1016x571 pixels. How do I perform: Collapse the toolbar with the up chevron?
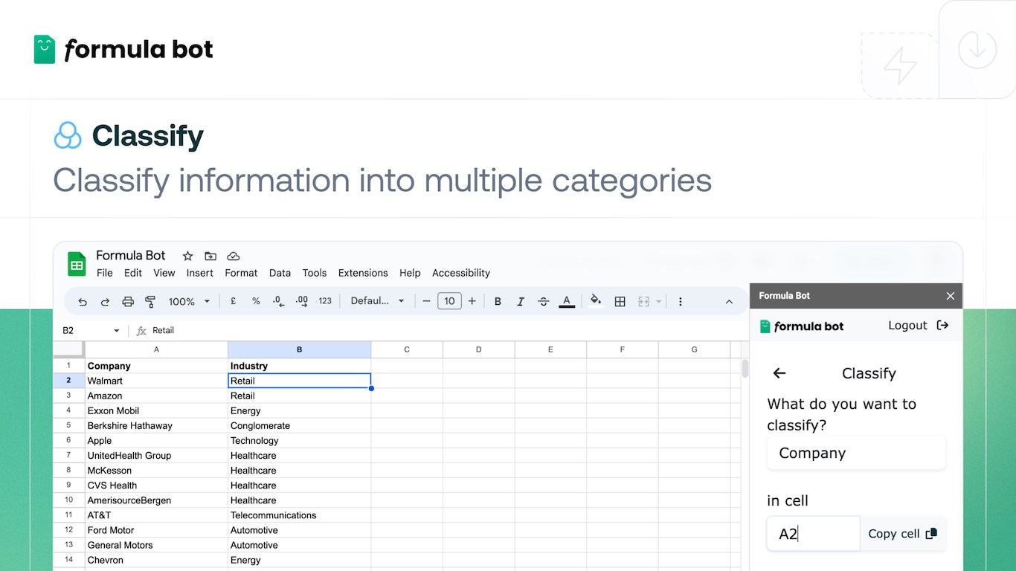[x=729, y=301]
